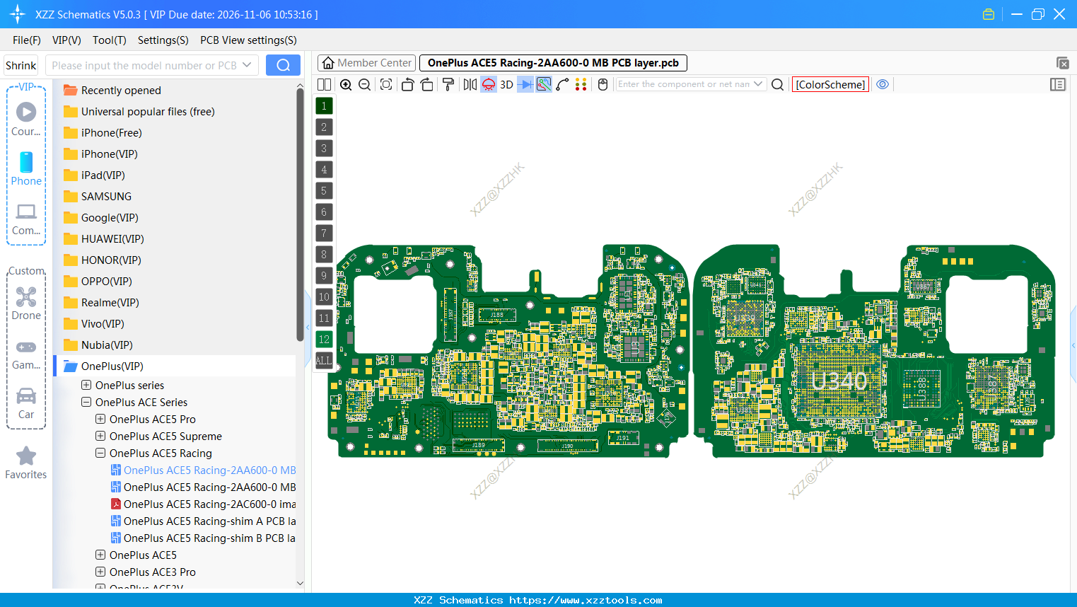Open the Settings(S) menu

(x=163, y=40)
